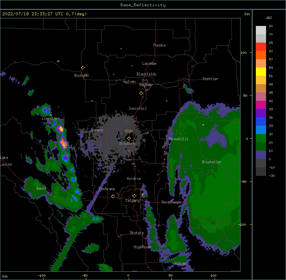286x280 pixels.
Task: Click the Base_Reflectivity title
Action: (143, 5)
